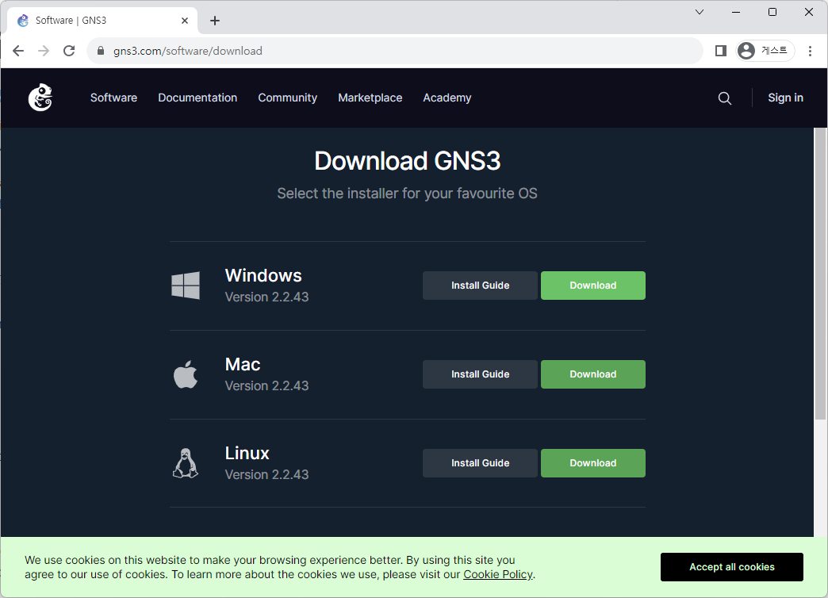This screenshot has height=598, width=828.
Task: Download GNS3 for Windows
Action: pos(593,286)
